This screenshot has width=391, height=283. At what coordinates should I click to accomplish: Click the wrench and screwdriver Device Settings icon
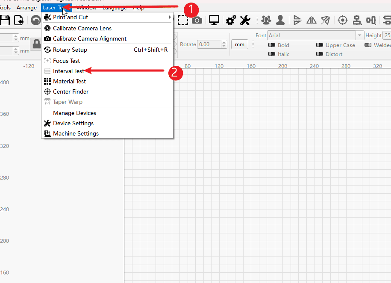coord(245,20)
